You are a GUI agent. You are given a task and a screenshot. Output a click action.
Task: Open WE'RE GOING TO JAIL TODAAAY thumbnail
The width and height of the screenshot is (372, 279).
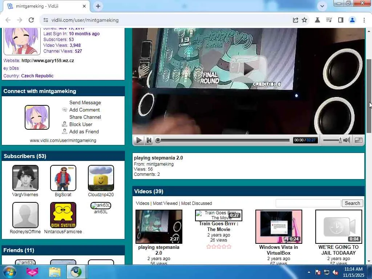click(x=339, y=227)
